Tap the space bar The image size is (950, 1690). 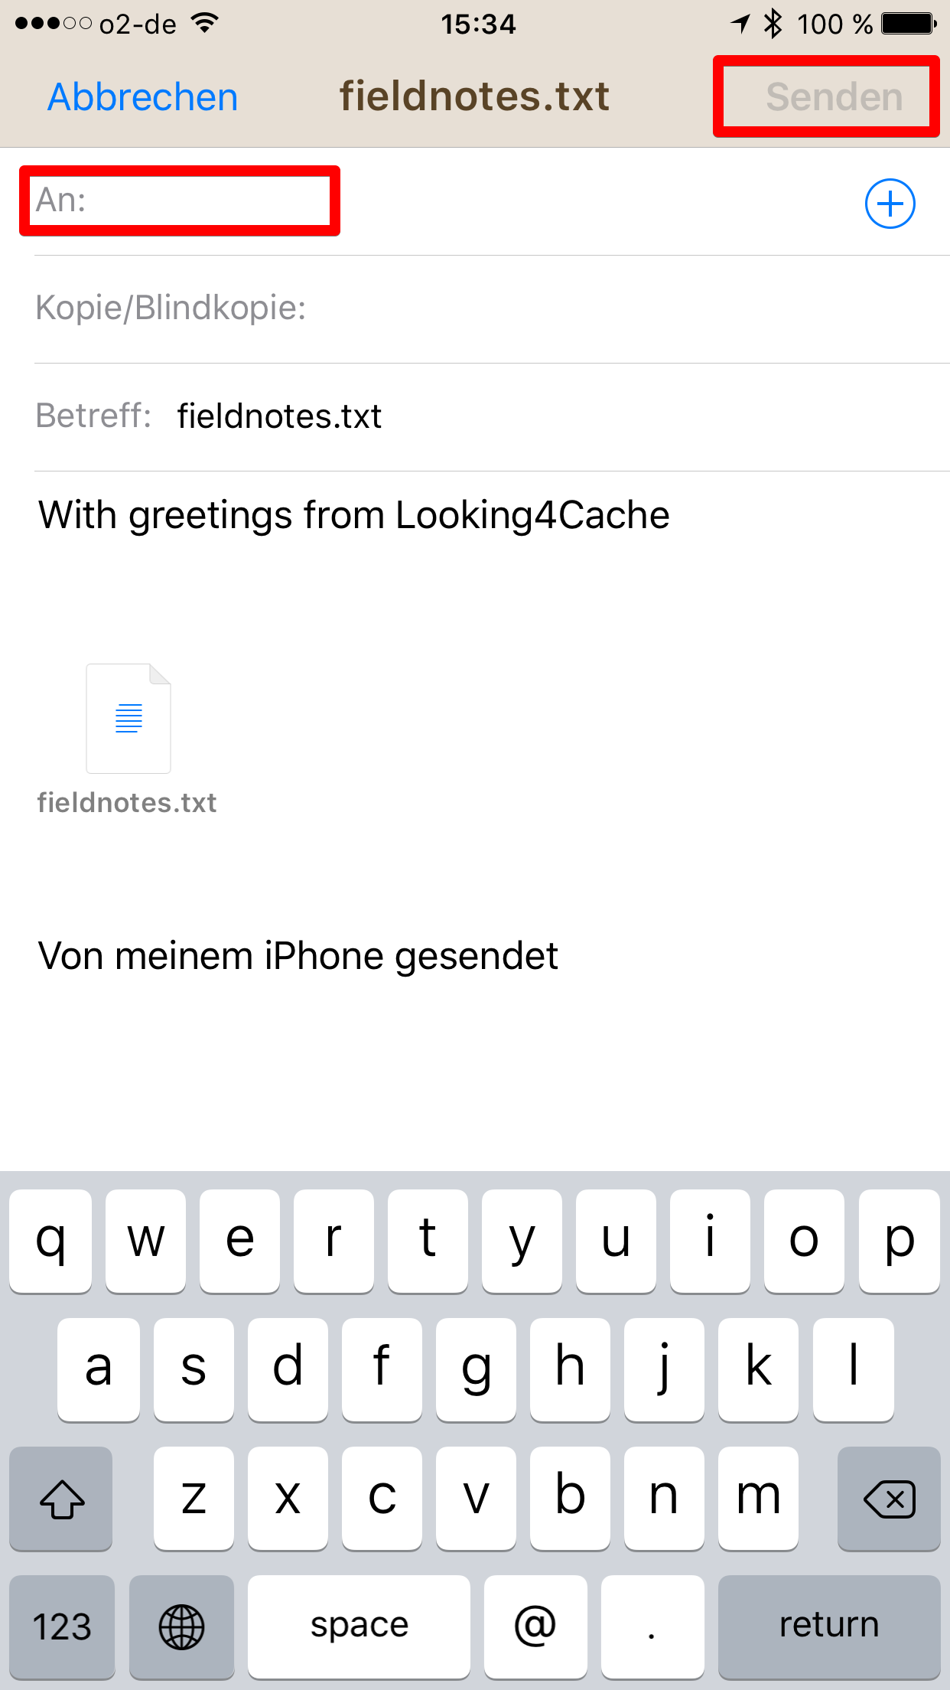pos(359,1626)
